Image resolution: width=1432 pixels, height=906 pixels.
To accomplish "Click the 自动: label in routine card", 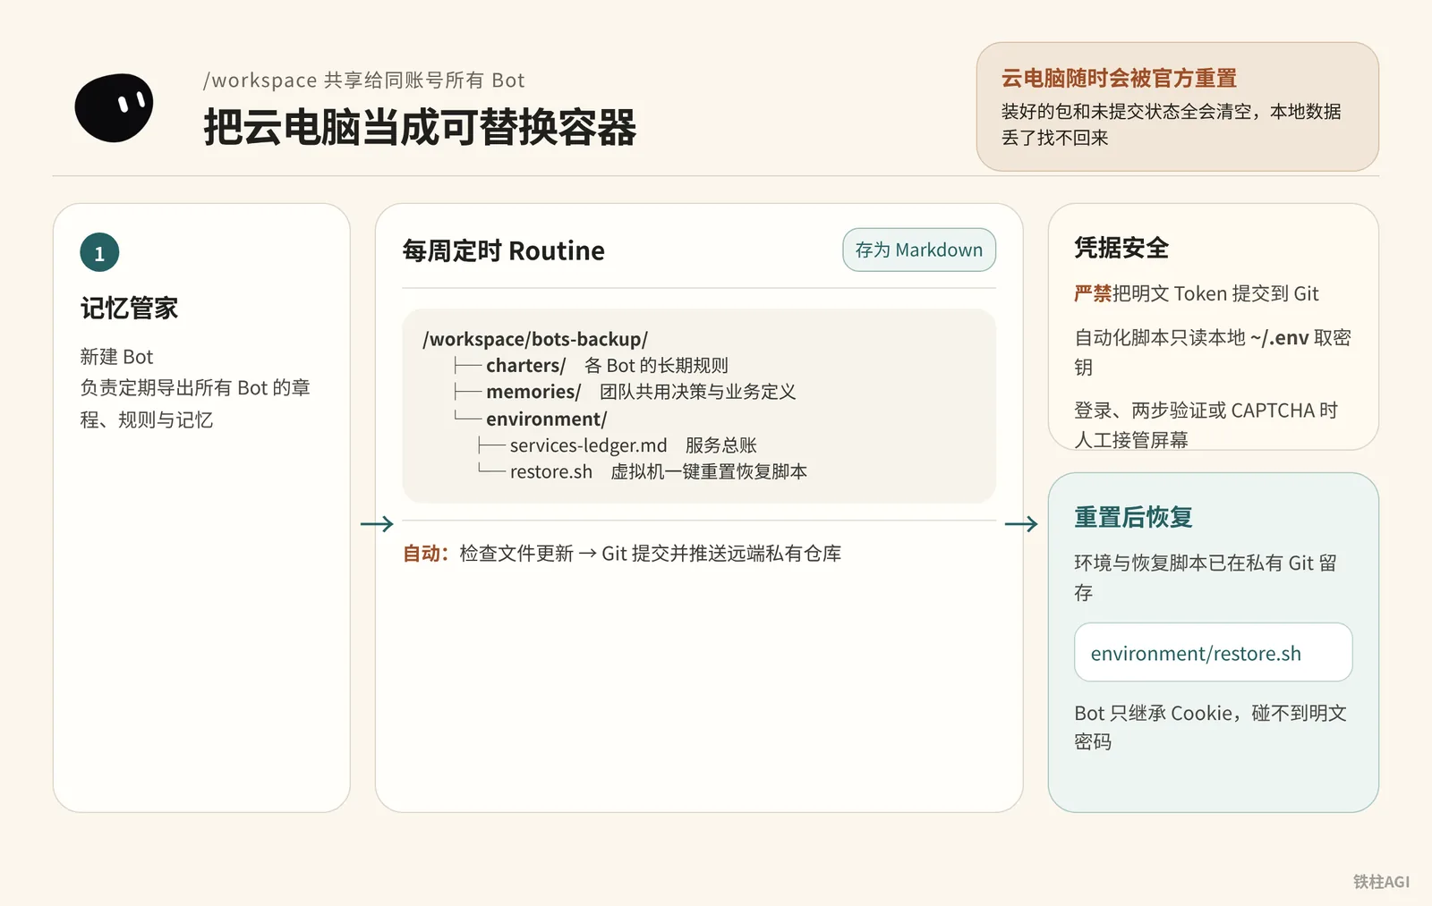I will [x=426, y=554].
